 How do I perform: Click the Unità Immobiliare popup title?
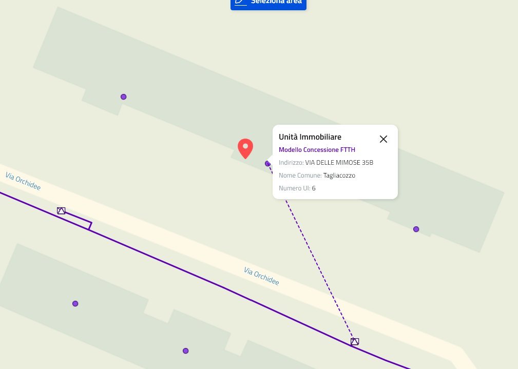click(310, 137)
